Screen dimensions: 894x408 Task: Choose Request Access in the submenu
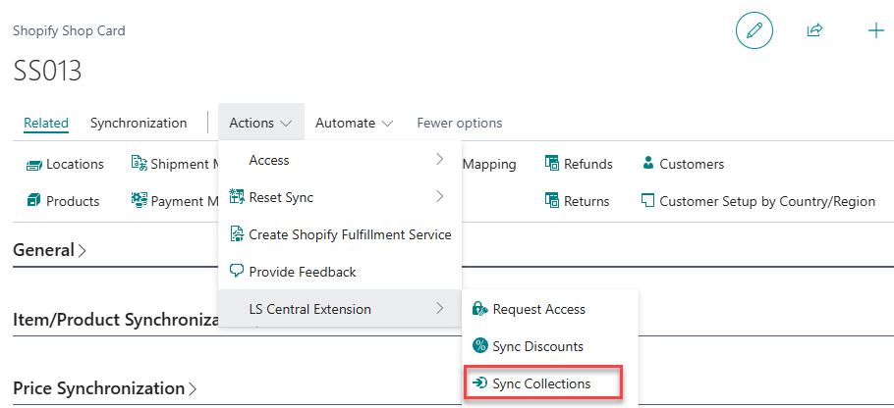(550, 309)
